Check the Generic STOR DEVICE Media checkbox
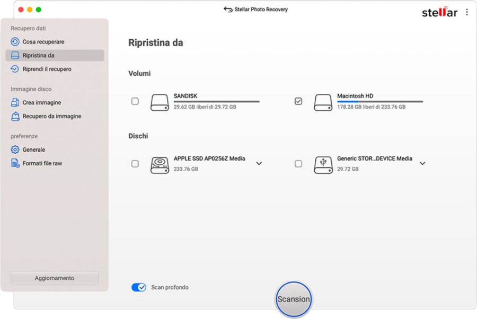Screen dimensions: 477x319 point(298,164)
